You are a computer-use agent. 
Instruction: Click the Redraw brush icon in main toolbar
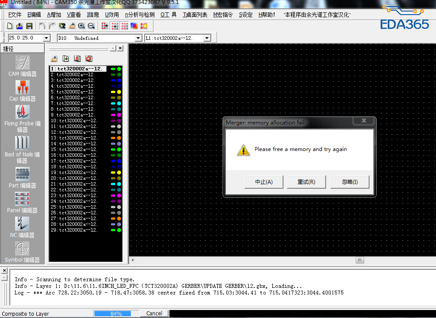72,26
